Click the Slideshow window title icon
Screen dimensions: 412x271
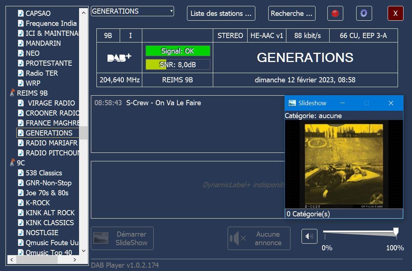(x=292, y=103)
